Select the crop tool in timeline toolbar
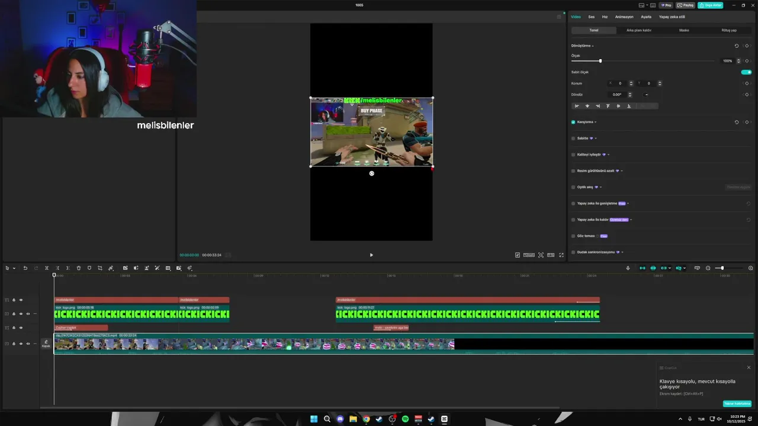The height and width of the screenshot is (426, 758). coord(99,268)
